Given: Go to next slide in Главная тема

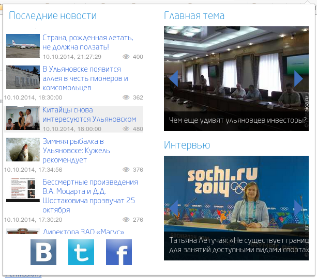Looking at the screenshot, I should [x=298, y=78].
